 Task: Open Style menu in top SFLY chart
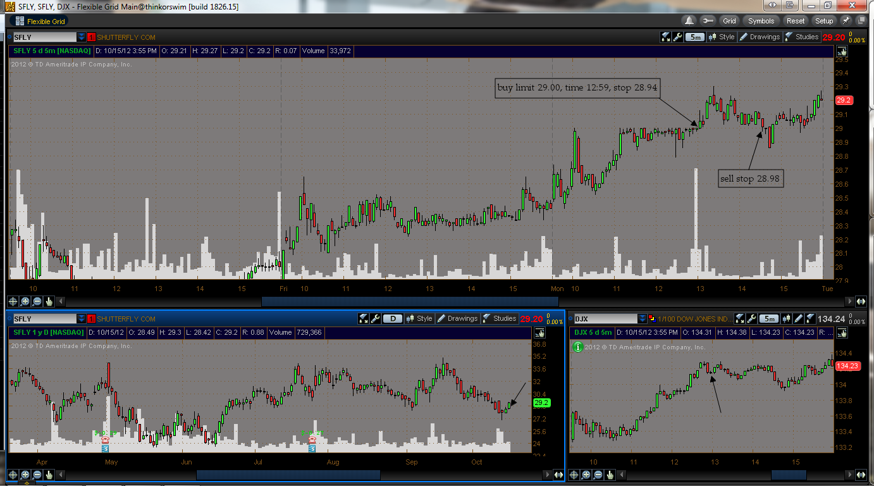722,37
